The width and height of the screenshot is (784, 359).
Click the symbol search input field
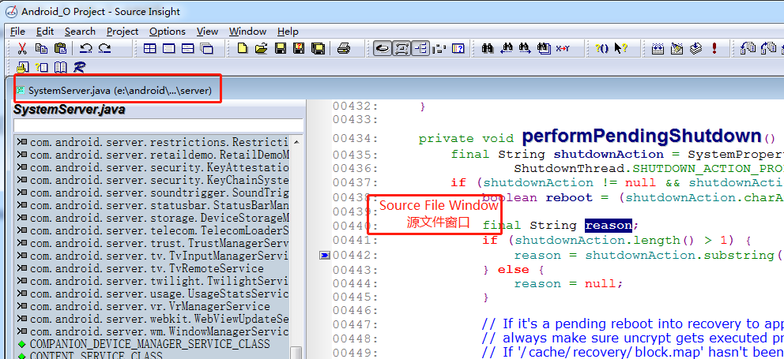(x=159, y=125)
